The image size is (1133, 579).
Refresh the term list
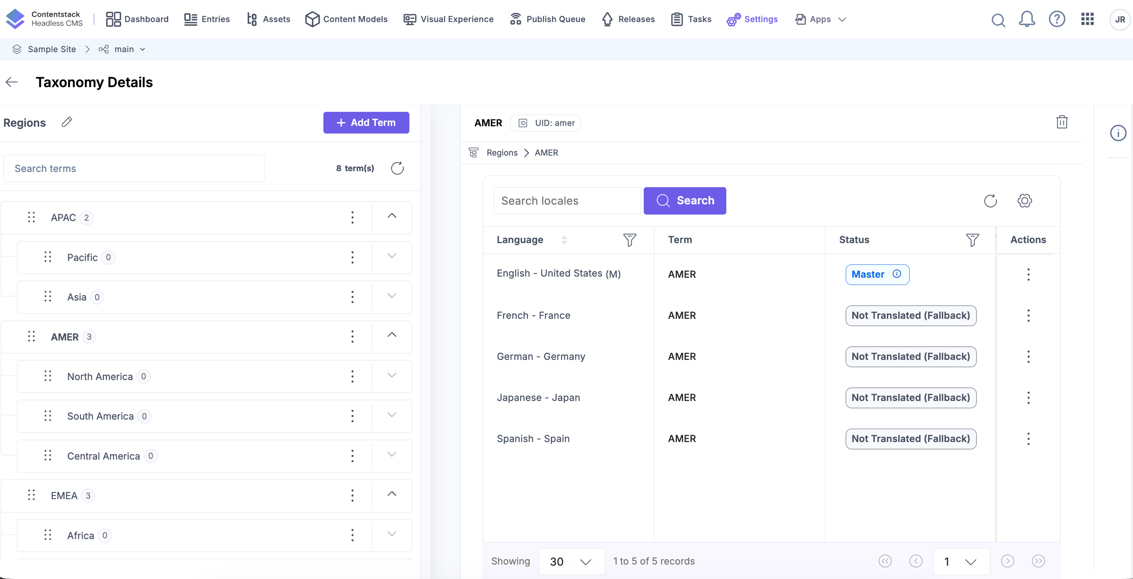point(397,168)
